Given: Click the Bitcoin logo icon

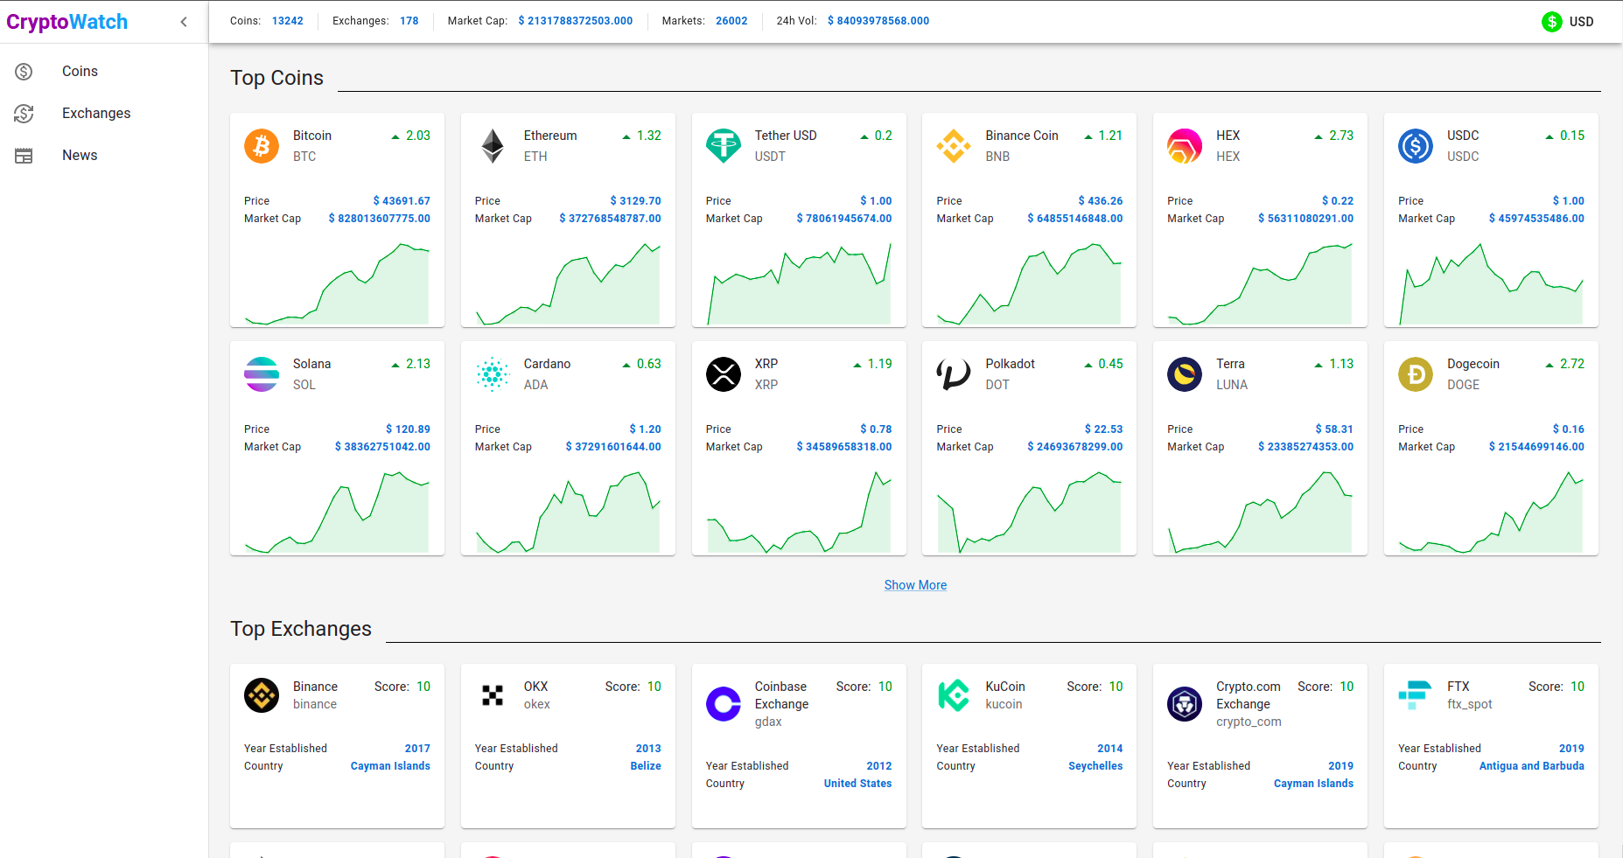Looking at the screenshot, I should (x=262, y=146).
